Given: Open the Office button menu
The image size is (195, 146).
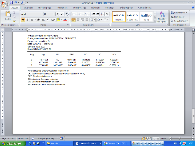Looking at the screenshot, I should click(x=4, y=4).
